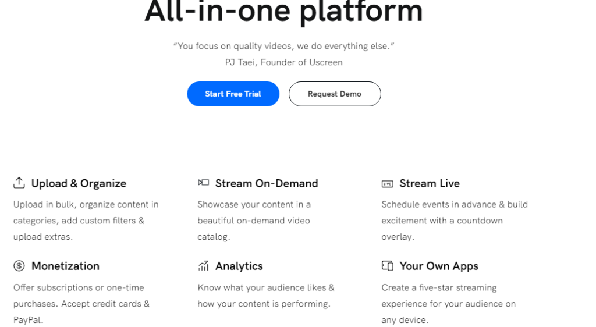Click the Monetization dollar icon
The image size is (596, 327).
(19, 266)
